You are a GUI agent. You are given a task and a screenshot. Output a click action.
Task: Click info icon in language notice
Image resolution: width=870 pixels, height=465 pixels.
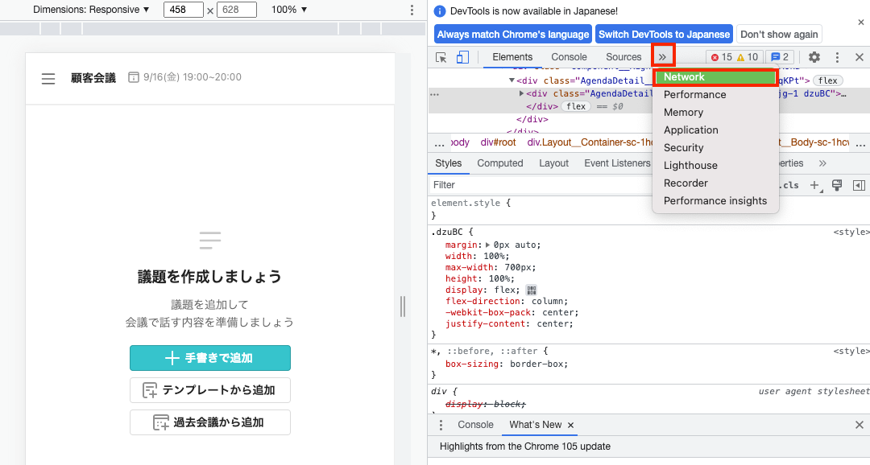point(440,11)
